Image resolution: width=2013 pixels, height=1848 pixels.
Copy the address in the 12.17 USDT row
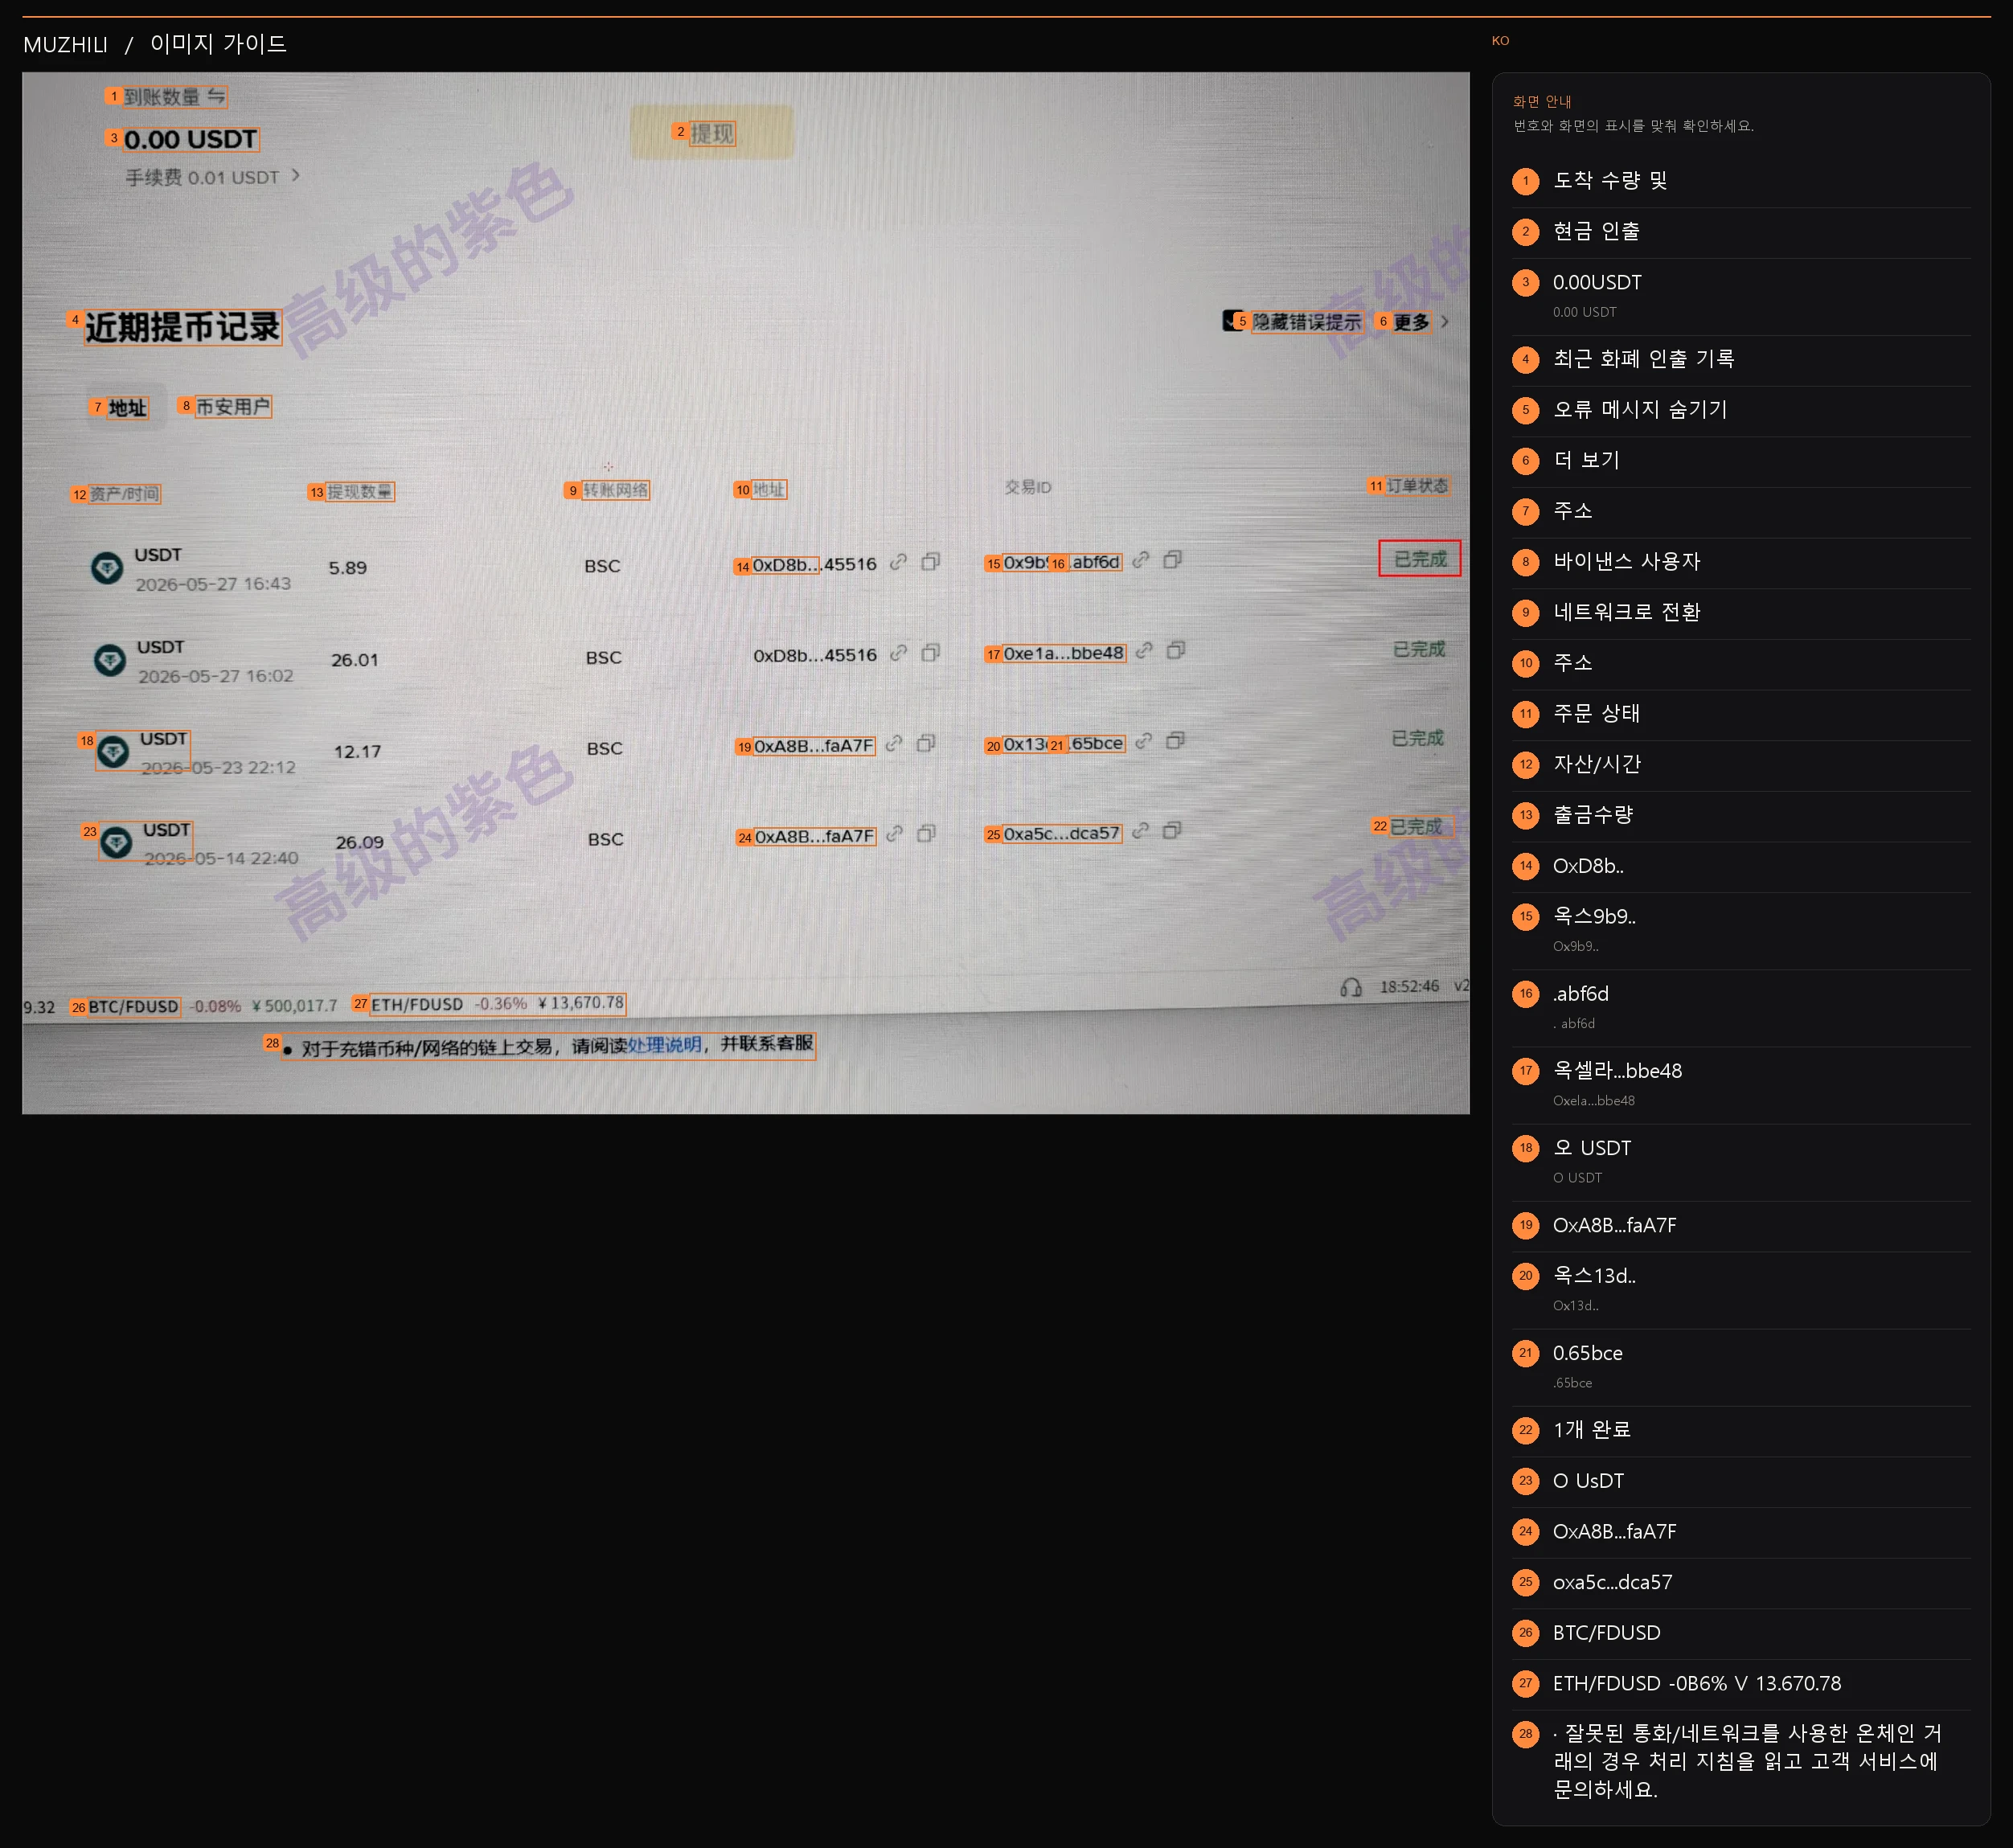926,743
